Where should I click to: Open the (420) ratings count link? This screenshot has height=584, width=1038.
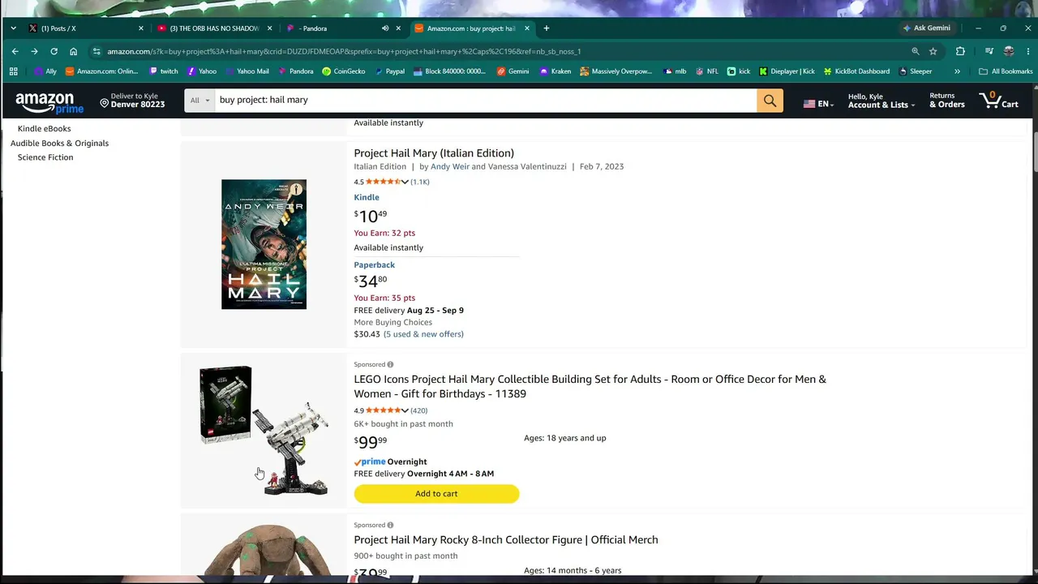pyautogui.click(x=419, y=411)
